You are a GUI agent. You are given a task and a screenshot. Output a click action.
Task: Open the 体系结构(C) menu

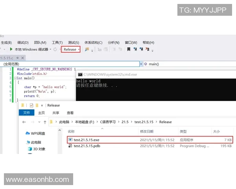pyautogui.click(x=93, y=43)
